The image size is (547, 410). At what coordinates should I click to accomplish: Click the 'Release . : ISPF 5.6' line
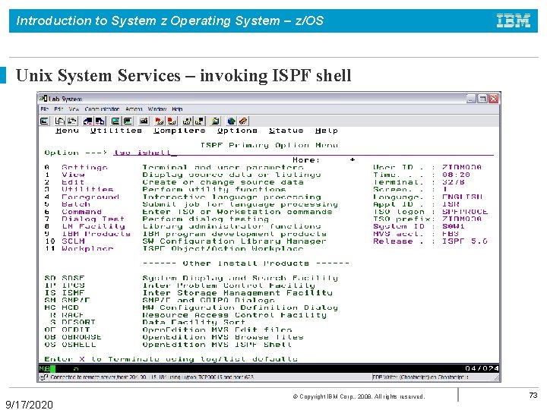(x=430, y=241)
